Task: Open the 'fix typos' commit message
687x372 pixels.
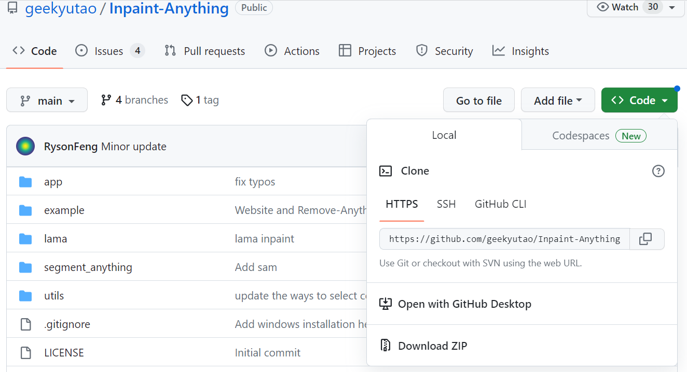Action: click(x=255, y=182)
